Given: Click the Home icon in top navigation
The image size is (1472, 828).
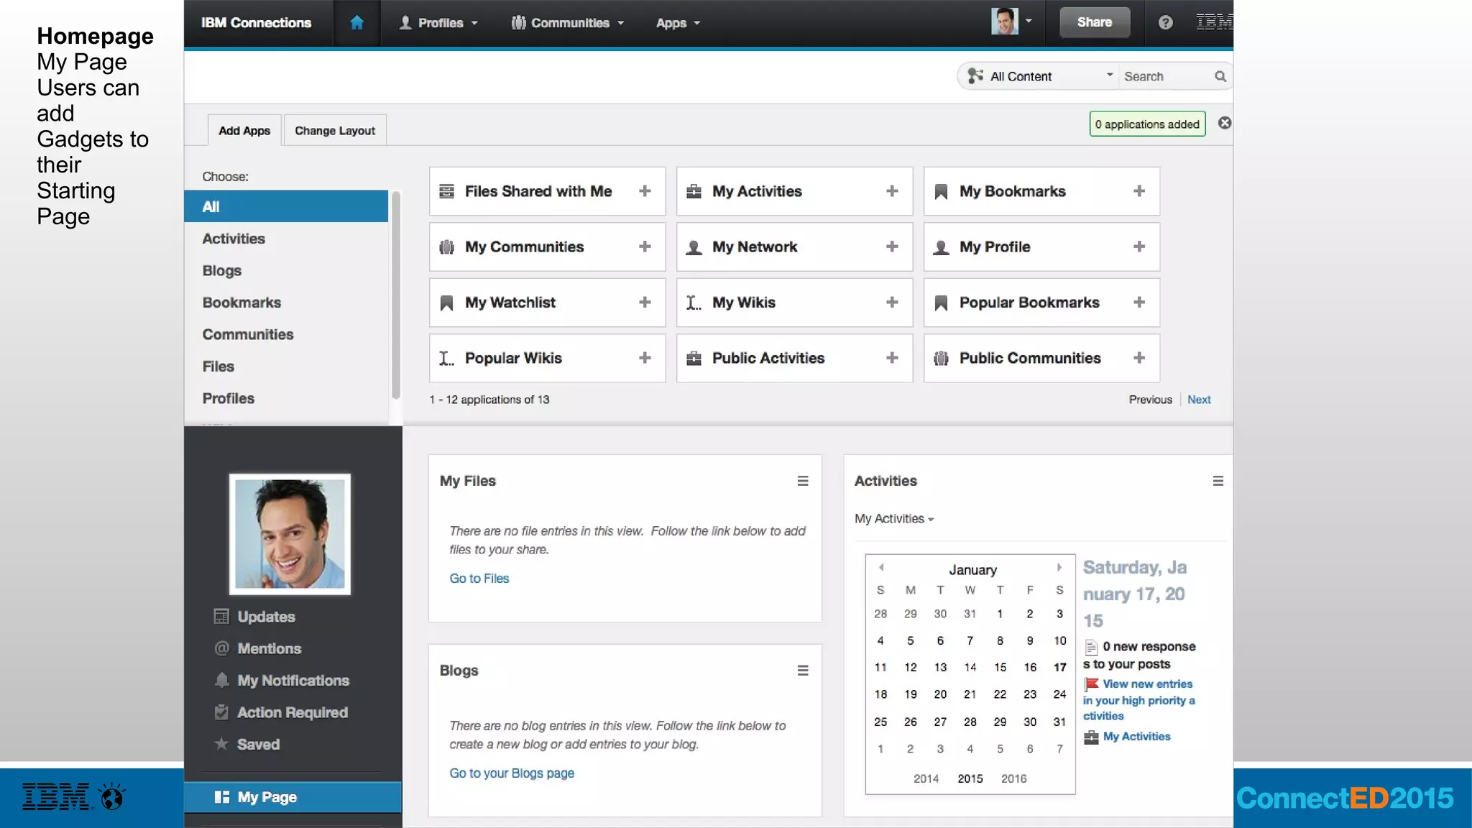Looking at the screenshot, I should [356, 23].
